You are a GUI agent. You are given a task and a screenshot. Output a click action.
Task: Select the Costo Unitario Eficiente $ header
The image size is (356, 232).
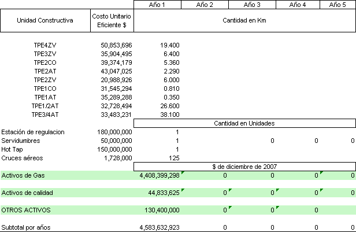(x=113, y=20)
